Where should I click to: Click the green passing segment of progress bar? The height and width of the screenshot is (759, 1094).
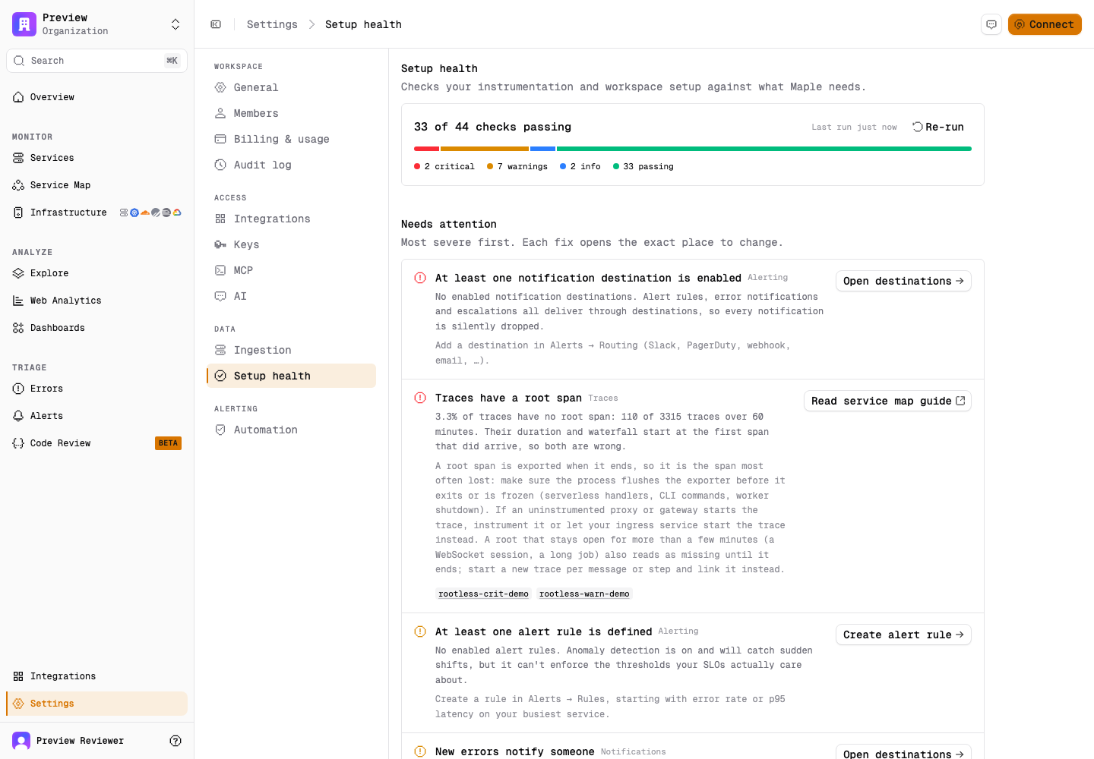point(764,149)
